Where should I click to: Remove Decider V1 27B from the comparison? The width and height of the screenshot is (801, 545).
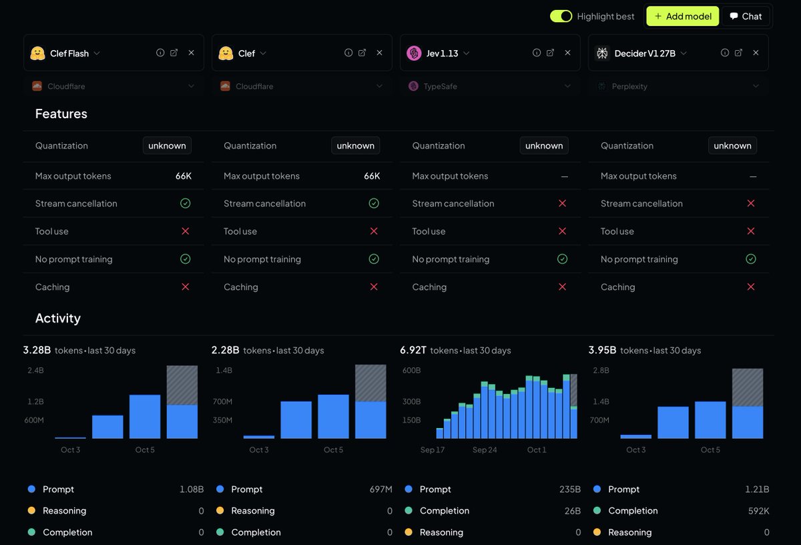coord(756,53)
